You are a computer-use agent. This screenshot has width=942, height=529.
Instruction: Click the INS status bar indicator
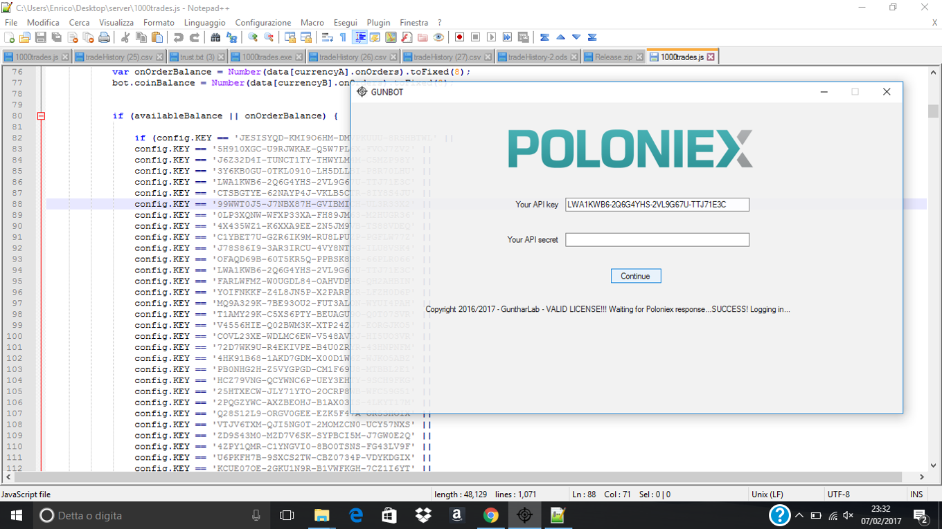[916, 494]
